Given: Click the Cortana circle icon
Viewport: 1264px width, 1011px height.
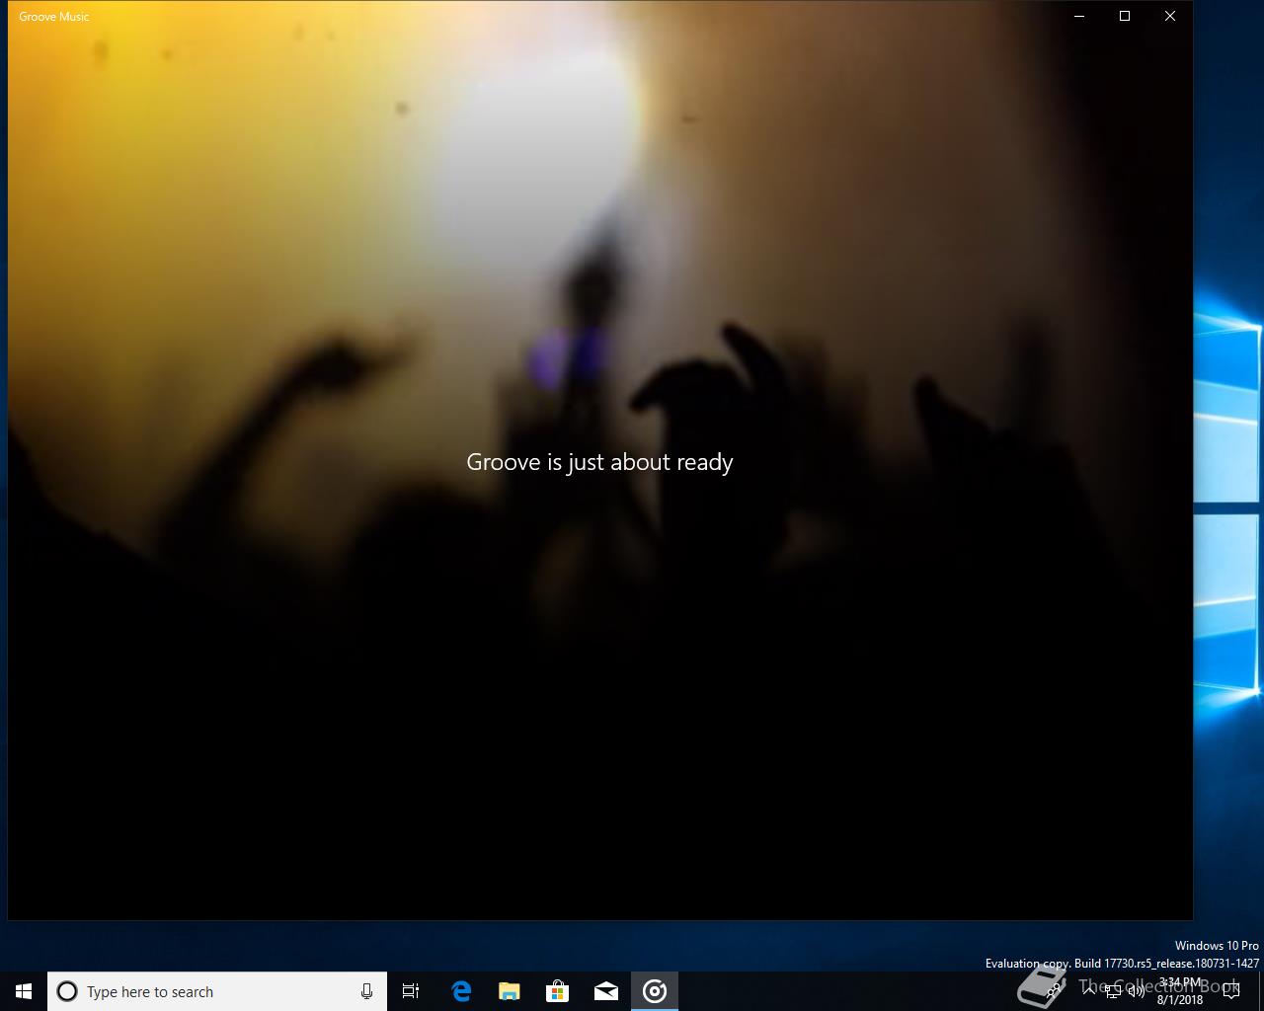Looking at the screenshot, I should point(67,991).
